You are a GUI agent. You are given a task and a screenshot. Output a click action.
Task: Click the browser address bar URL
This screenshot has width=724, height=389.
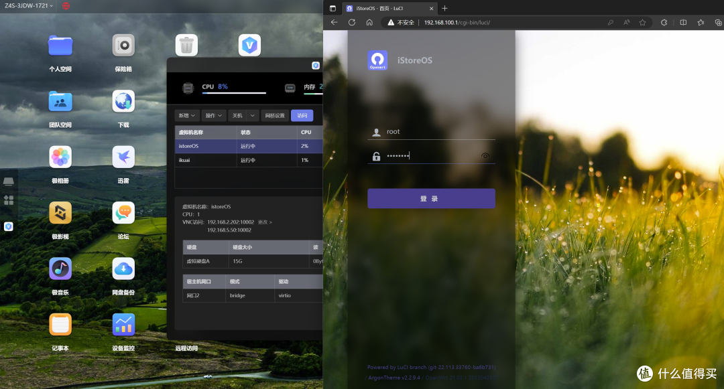[x=457, y=22]
